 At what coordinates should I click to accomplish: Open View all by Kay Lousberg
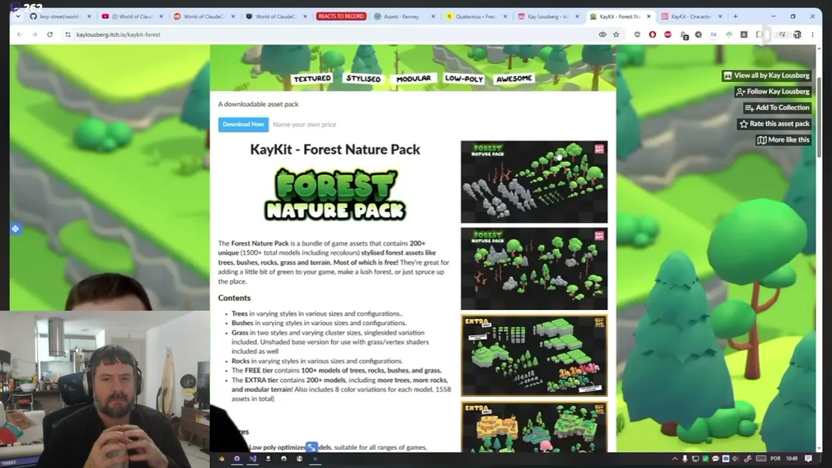pos(766,75)
